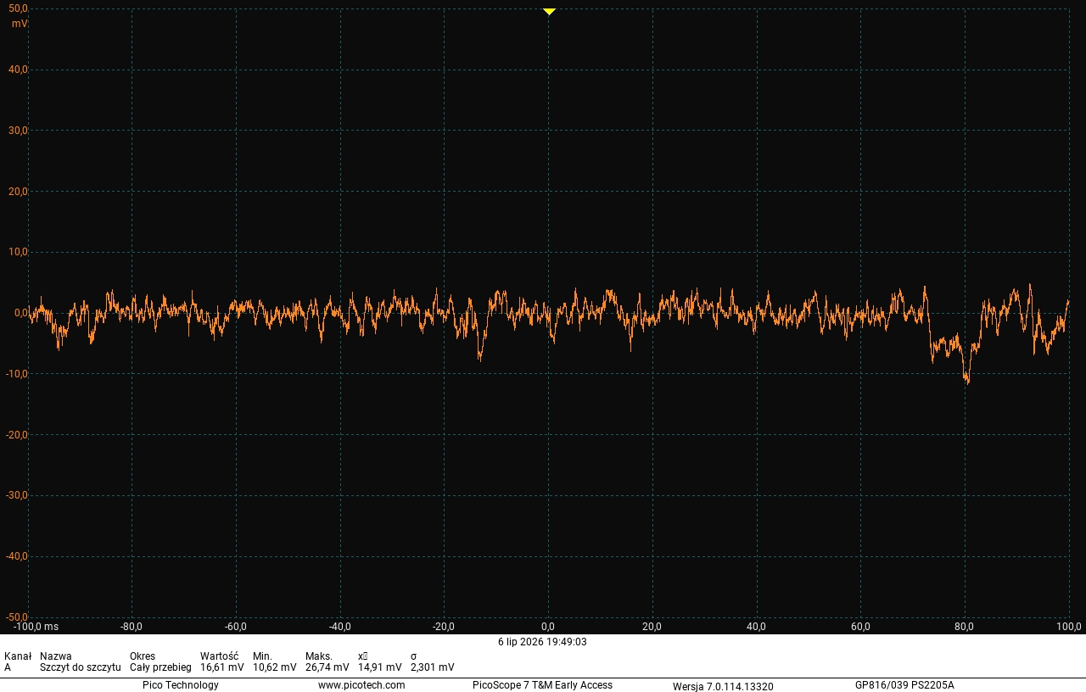
Task: Select the Cały przebieg span cell
Action: tap(160, 667)
